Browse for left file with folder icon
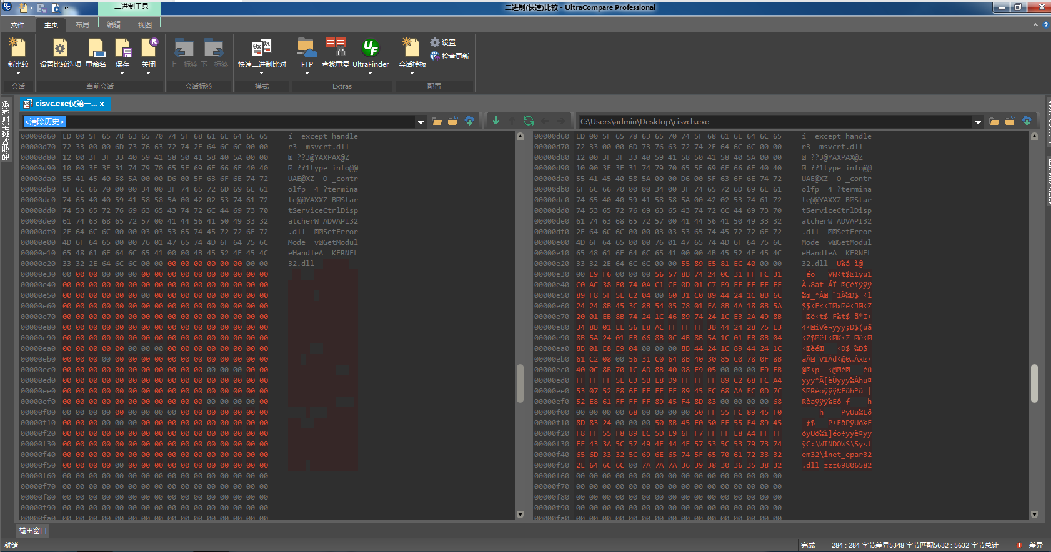 click(437, 121)
